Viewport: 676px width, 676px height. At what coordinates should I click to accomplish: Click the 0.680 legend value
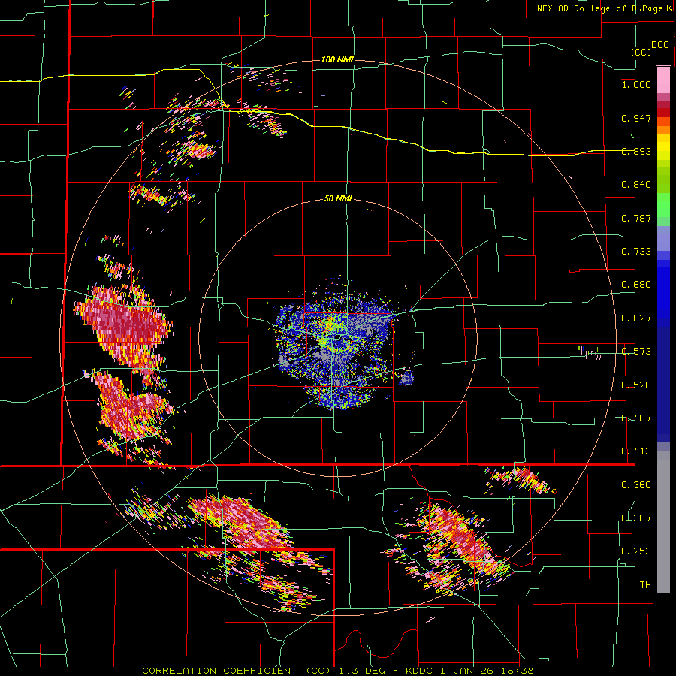(x=636, y=285)
